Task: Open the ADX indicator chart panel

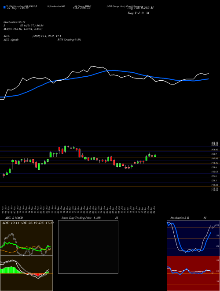Action: coord(26,238)
